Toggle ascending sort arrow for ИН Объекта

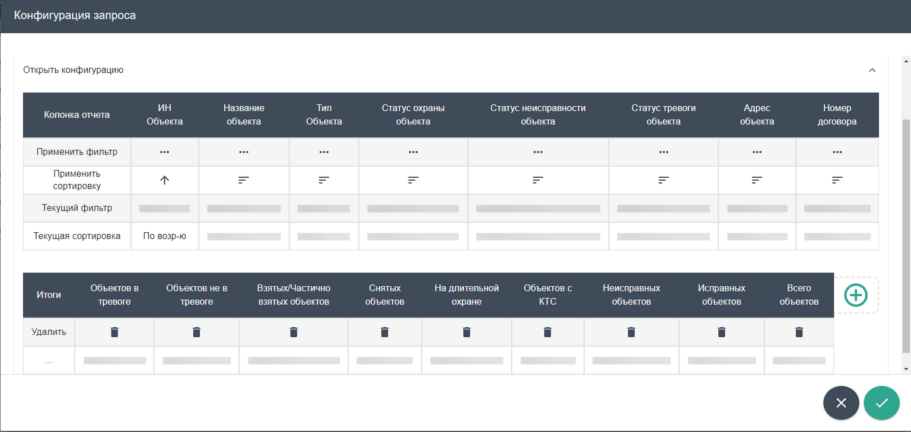[165, 180]
